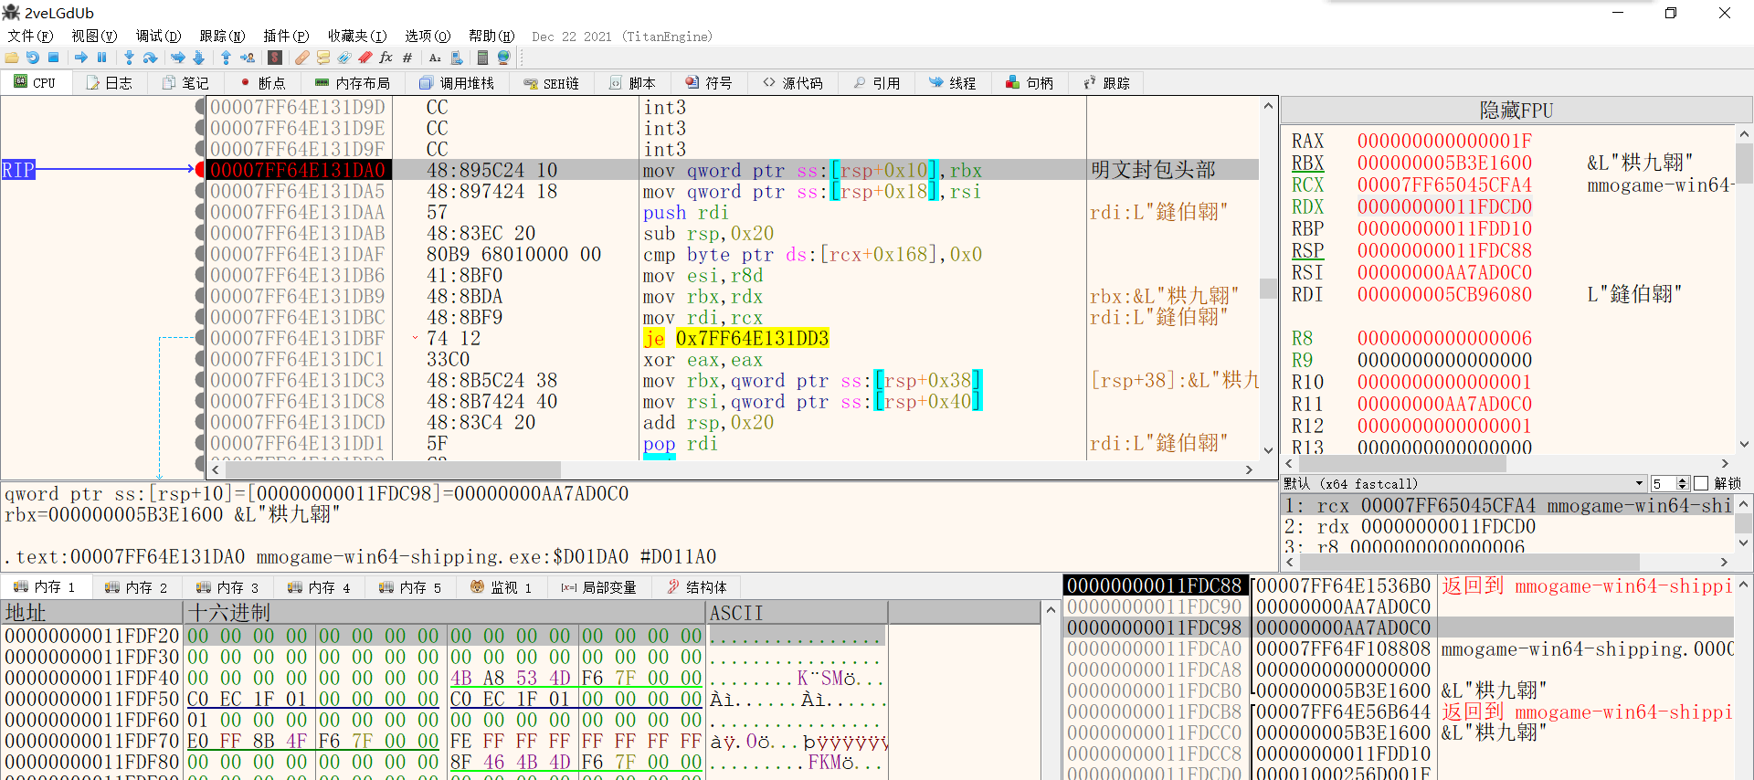This screenshot has height=780, width=1754.
Task: Open the 选项(O) menu
Action: [428, 36]
